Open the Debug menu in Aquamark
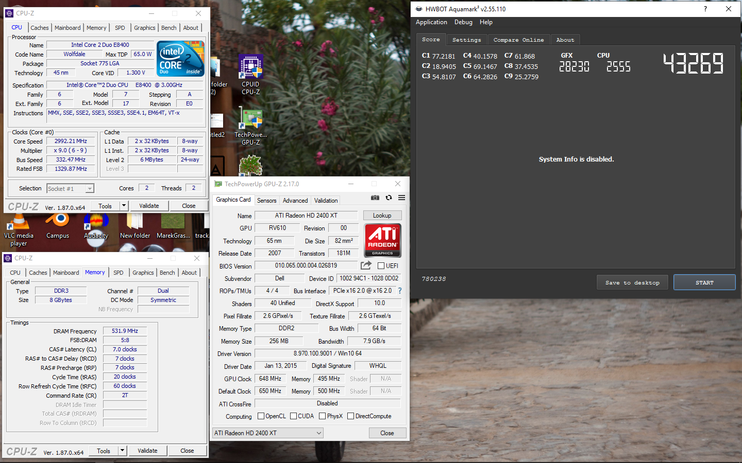 coord(463,22)
